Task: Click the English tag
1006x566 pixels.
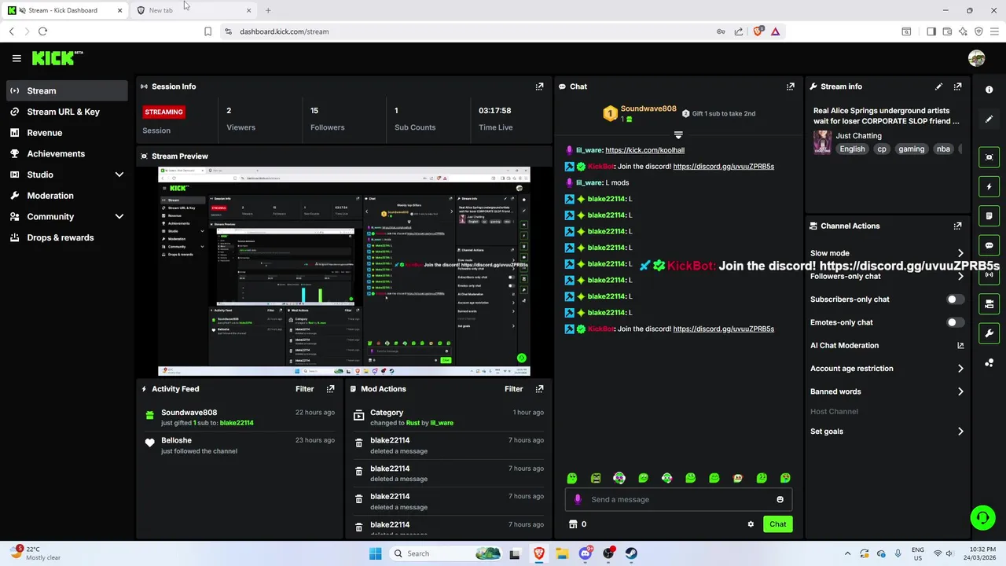Action: point(852,149)
